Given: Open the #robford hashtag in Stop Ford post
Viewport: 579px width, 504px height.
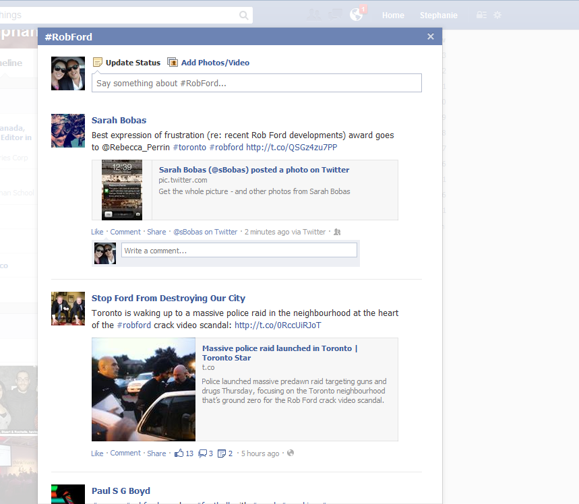Looking at the screenshot, I should tap(133, 325).
